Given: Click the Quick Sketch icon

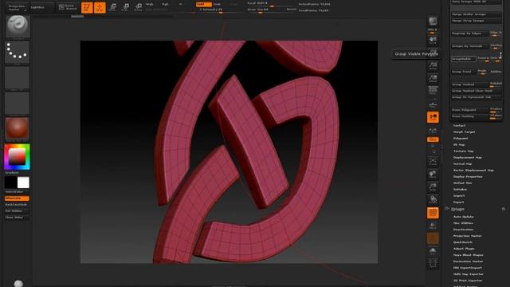Looking at the screenshot, I should (x=68, y=7).
